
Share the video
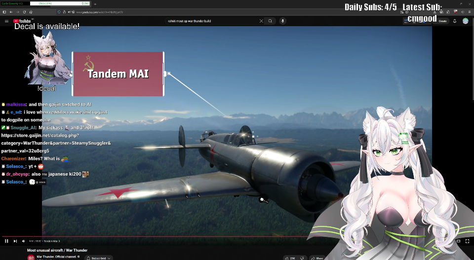pyautogui.click(x=317, y=258)
